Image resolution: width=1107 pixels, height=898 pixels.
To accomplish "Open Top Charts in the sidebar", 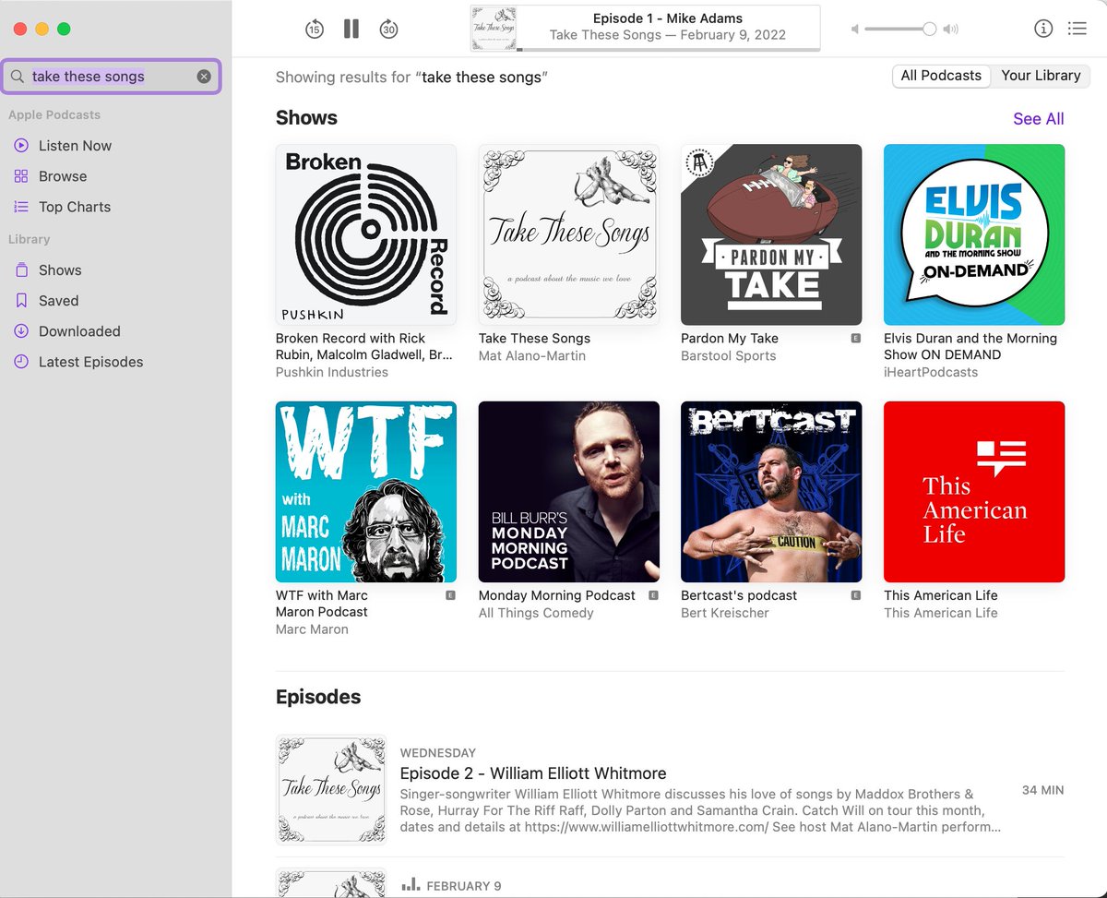I will pyautogui.click(x=75, y=207).
